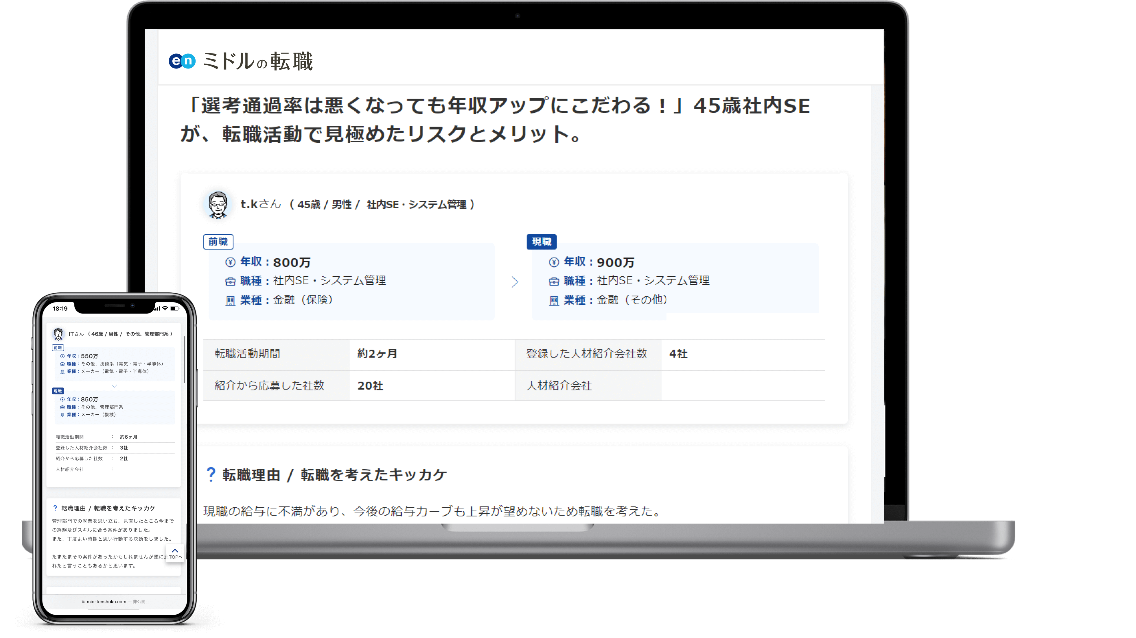The width and height of the screenshot is (1136, 638).
Task: Click the en ミドルの転職 site logo
Action: click(241, 61)
